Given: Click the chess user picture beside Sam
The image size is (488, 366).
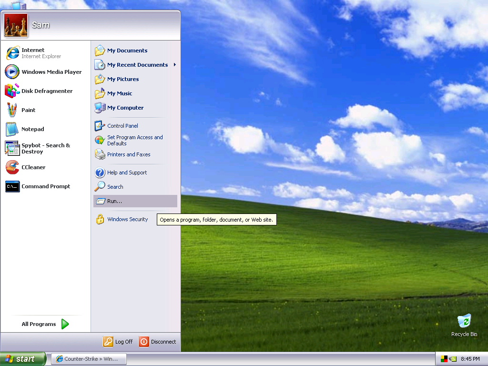Looking at the screenshot, I should tap(16, 25).
